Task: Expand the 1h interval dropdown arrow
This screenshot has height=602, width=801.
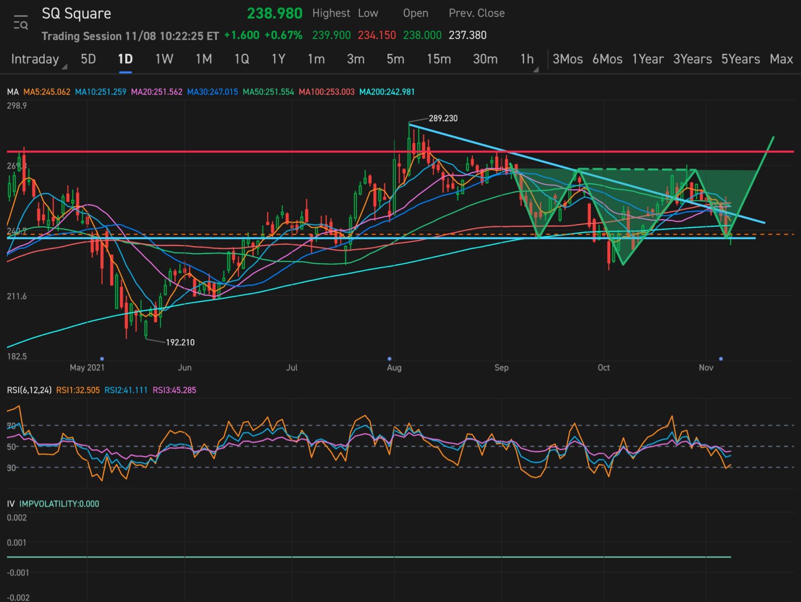Action: [x=536, y=70]
